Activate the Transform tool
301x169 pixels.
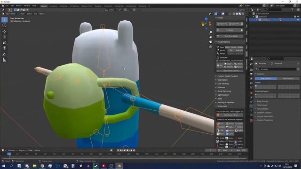tap(4, 48)
